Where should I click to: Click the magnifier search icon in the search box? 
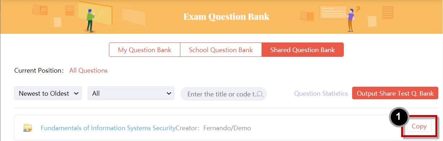pos(260,94)
